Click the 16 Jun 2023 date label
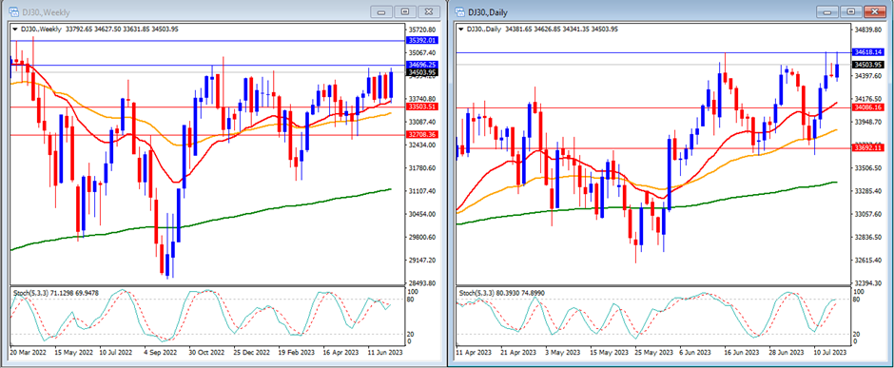This screenshot has width=894, height=368. 741,353
